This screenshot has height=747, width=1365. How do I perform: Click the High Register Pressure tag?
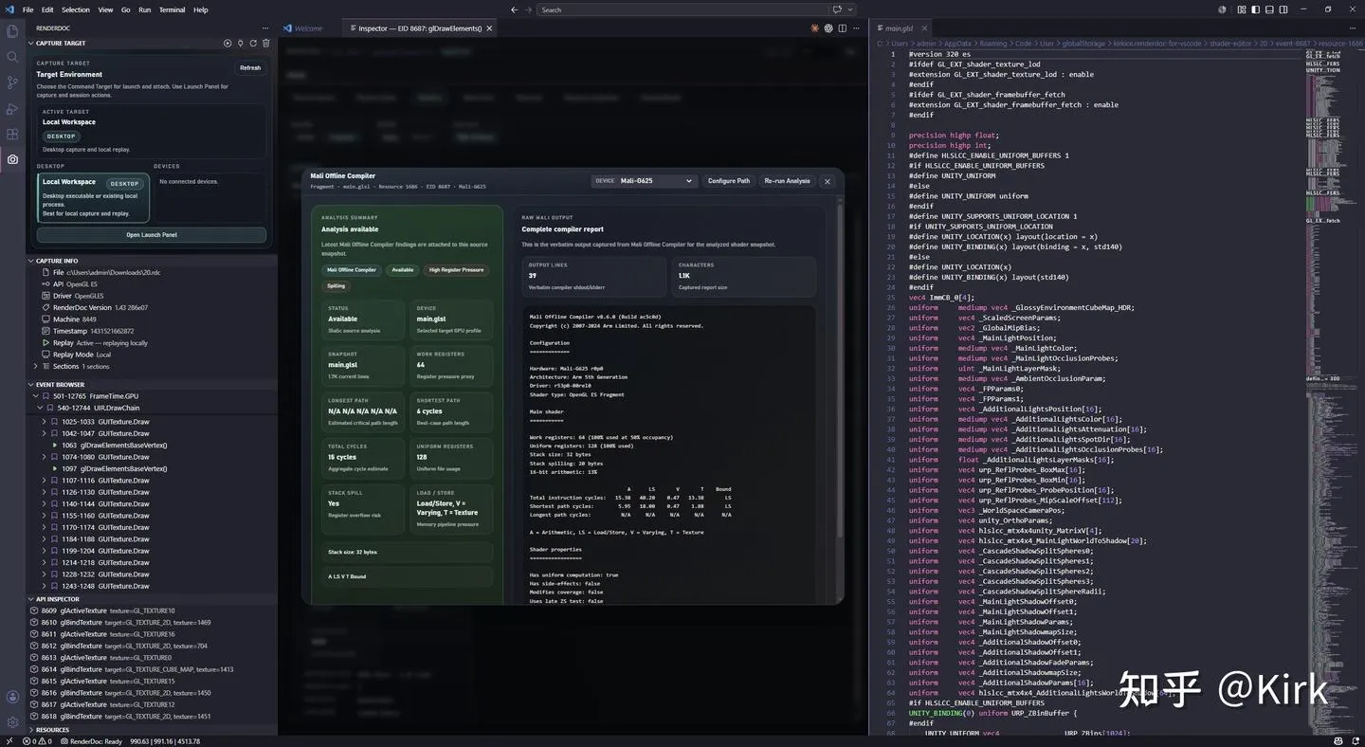click(456, 270)
